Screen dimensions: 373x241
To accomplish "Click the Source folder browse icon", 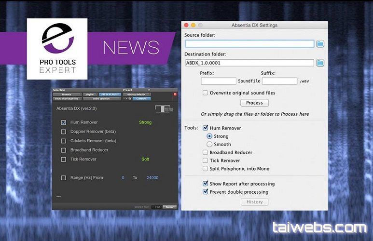I will (x=320, y=44).
